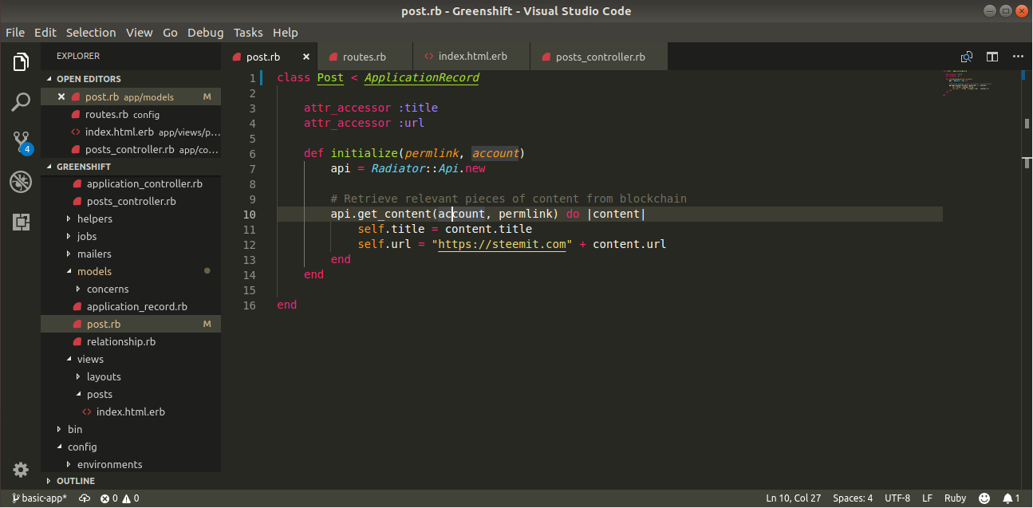This screenshot has height=508, width=1033.
Task: Close the post.rb editor tab
Action: [306, 57]
